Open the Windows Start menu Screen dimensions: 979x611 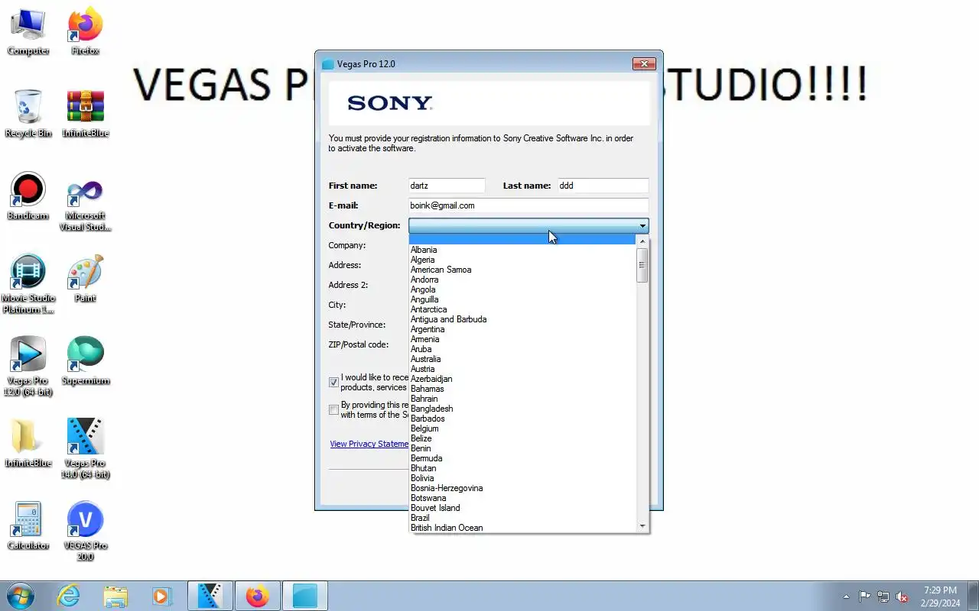point(21,596)
